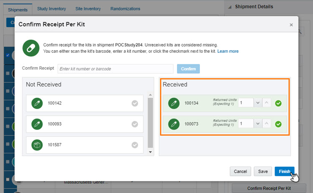Screen dimensions: 313x193
Task: Decrease returned units for kit 100134
Action: (258, 103)
